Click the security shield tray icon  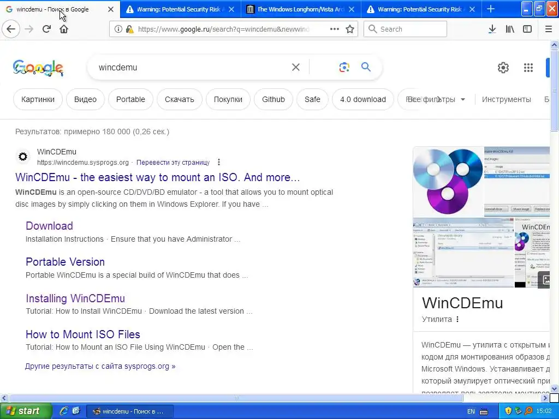(508, 411)
